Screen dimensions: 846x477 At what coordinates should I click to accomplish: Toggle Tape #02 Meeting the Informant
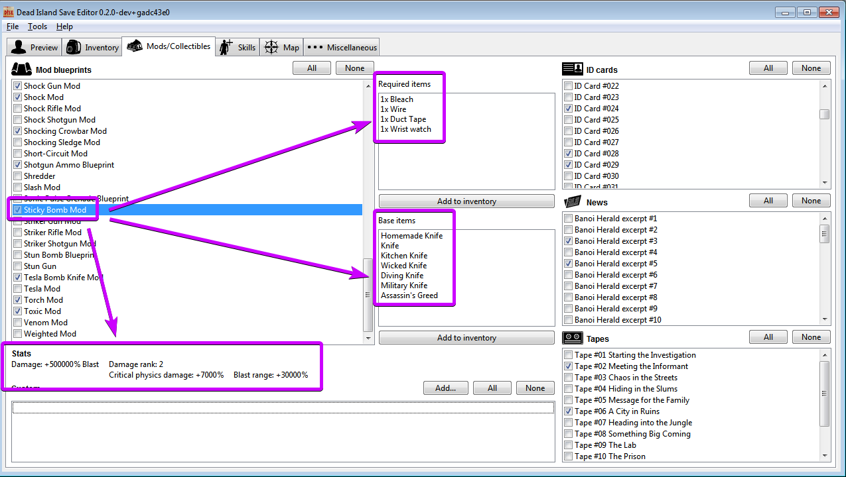click(569, 366)
